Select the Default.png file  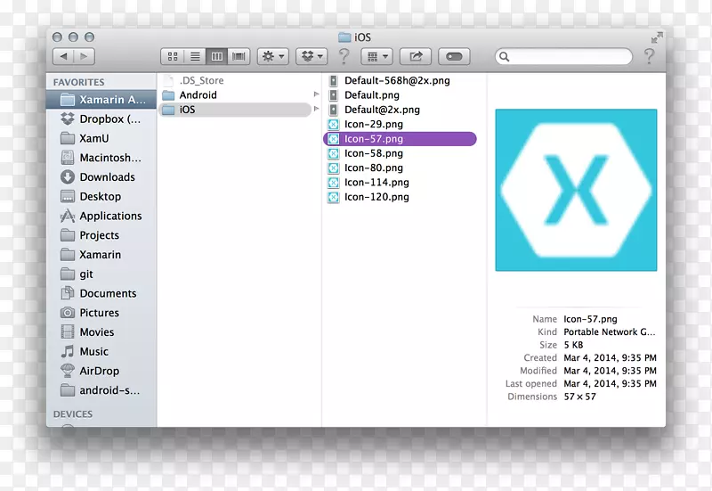pyautogui.click(x=400, y=95)
